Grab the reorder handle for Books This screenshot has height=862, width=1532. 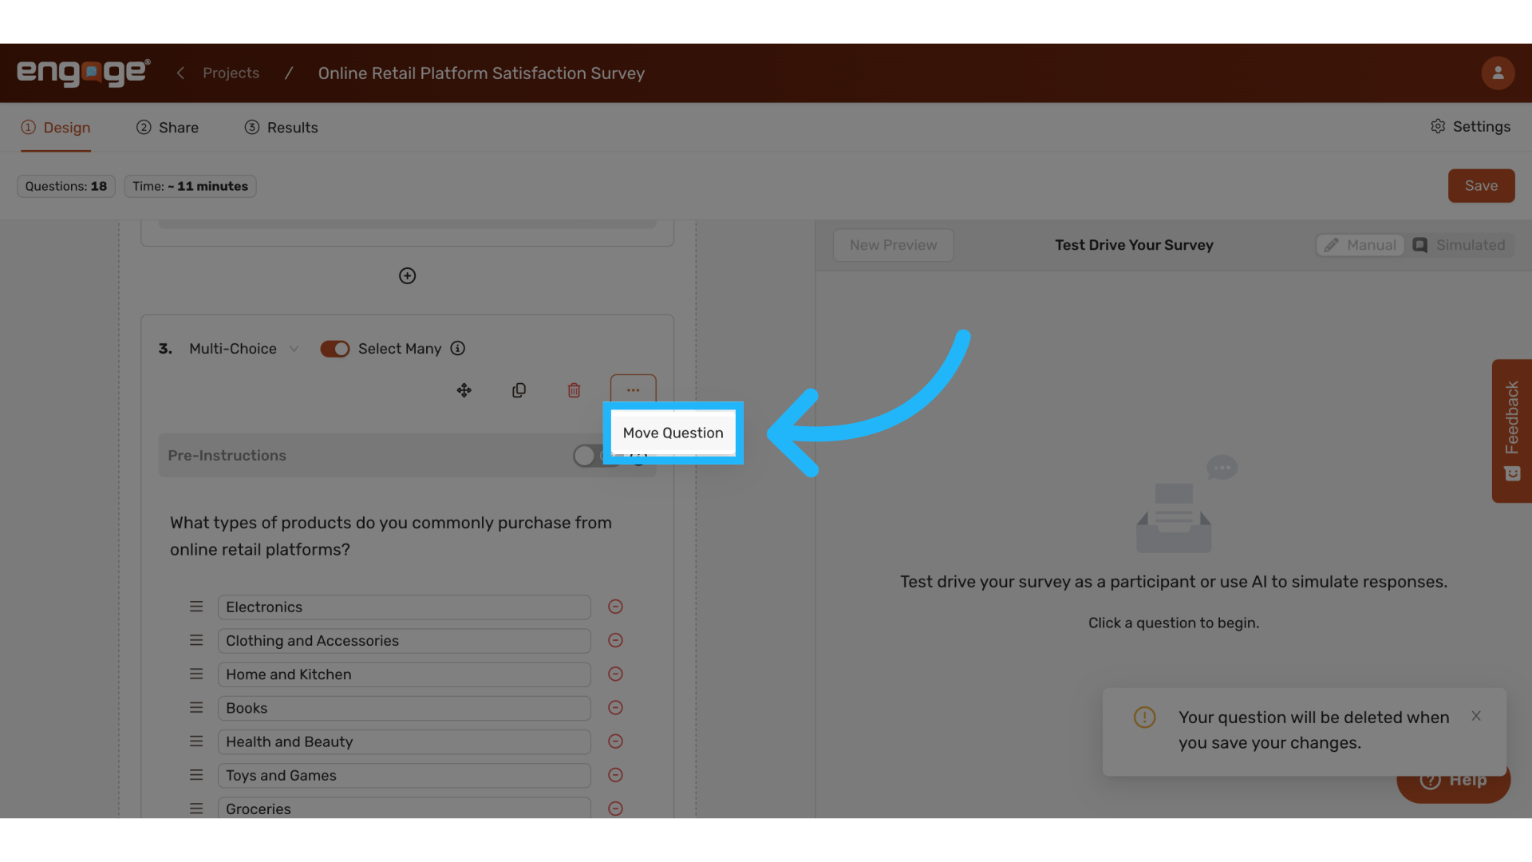(x=196, y=707)
